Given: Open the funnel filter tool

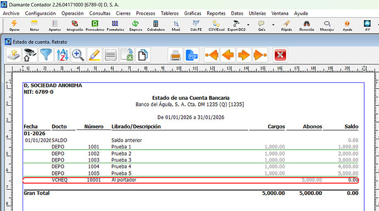Looking at the screenshot, I should [46, 55].
